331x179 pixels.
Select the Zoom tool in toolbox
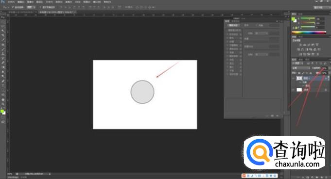point(3,104)
